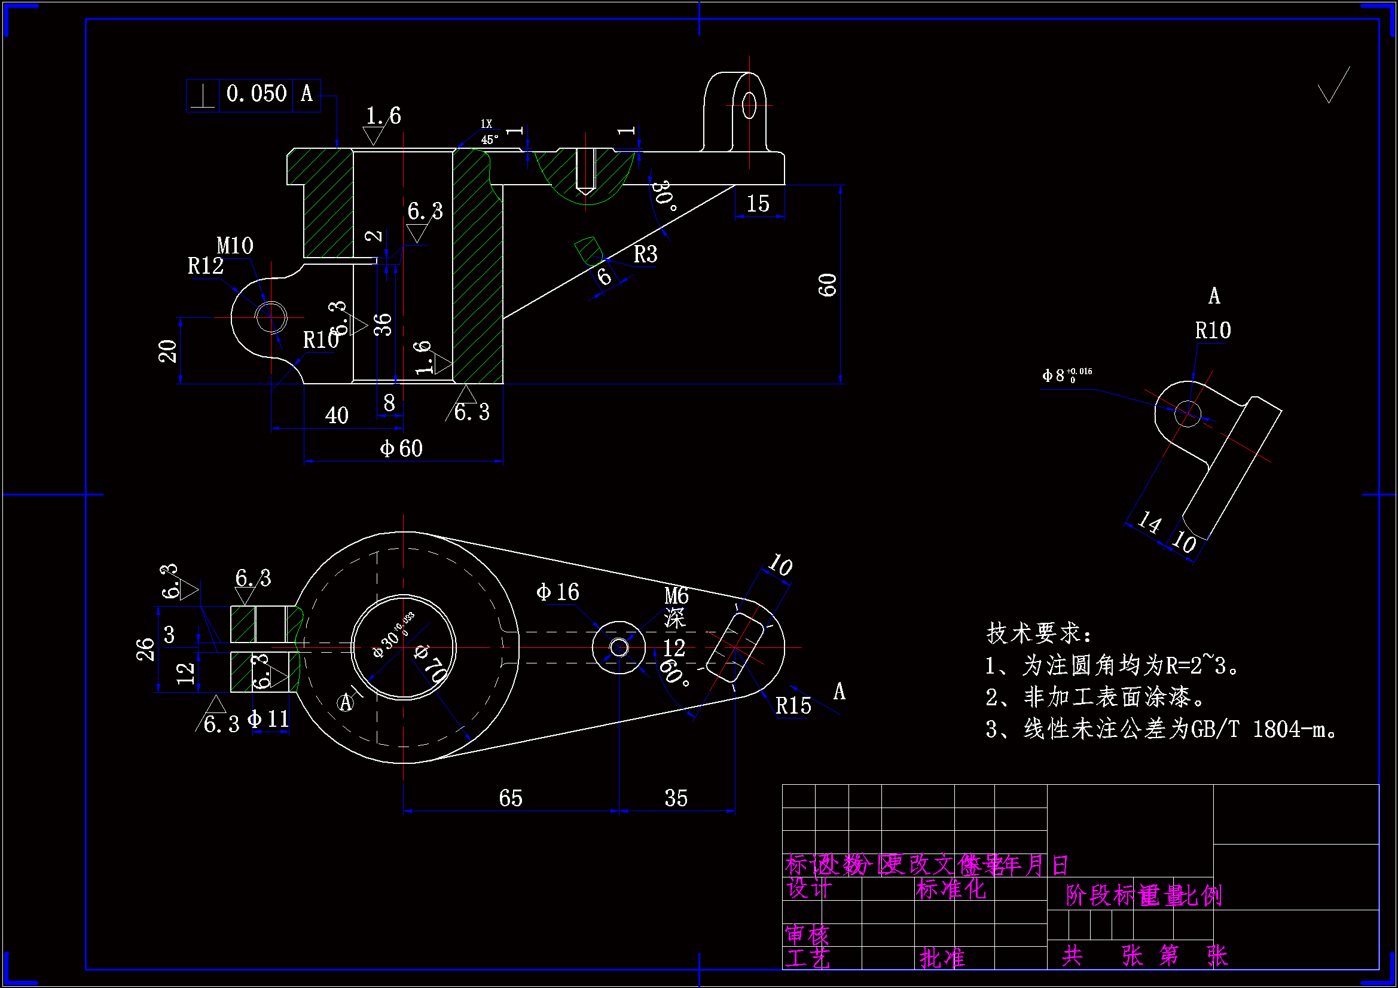Image resolution: width=1398 pixels, height=988 pixels.
Task: Click the circled datum A symbol
Action: point(346,702)
